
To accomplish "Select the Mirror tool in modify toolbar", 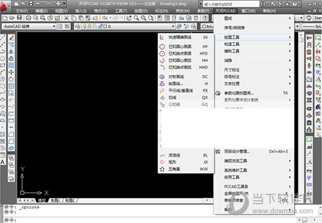I will (x=11, y=51).
